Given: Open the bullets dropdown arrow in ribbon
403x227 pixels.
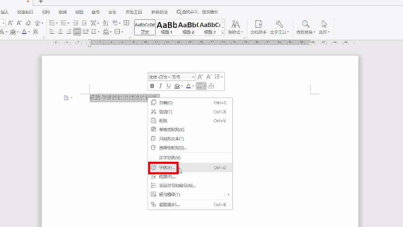Looking at the screenshot, I should click(57, 23).
